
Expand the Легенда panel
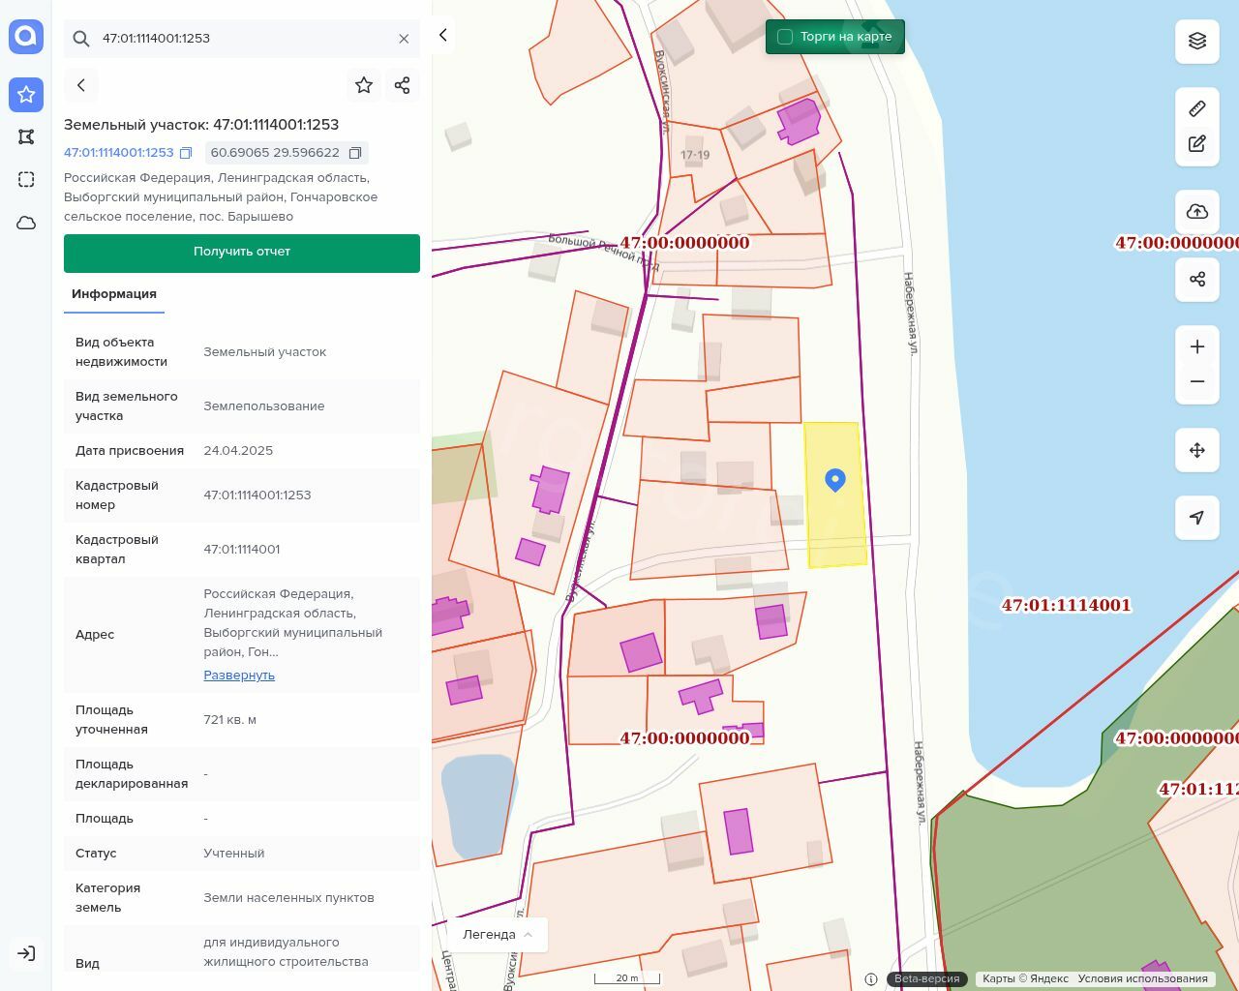point(498,934)
